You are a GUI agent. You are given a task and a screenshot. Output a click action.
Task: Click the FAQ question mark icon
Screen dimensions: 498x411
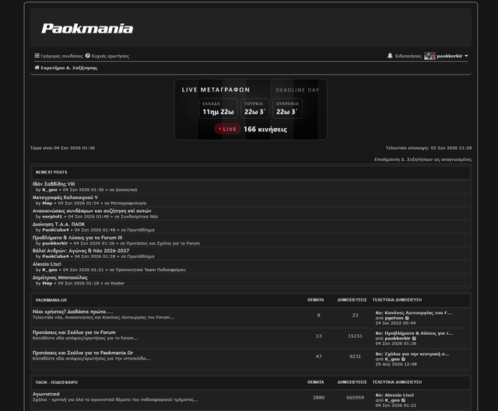[x=88, y=56]
